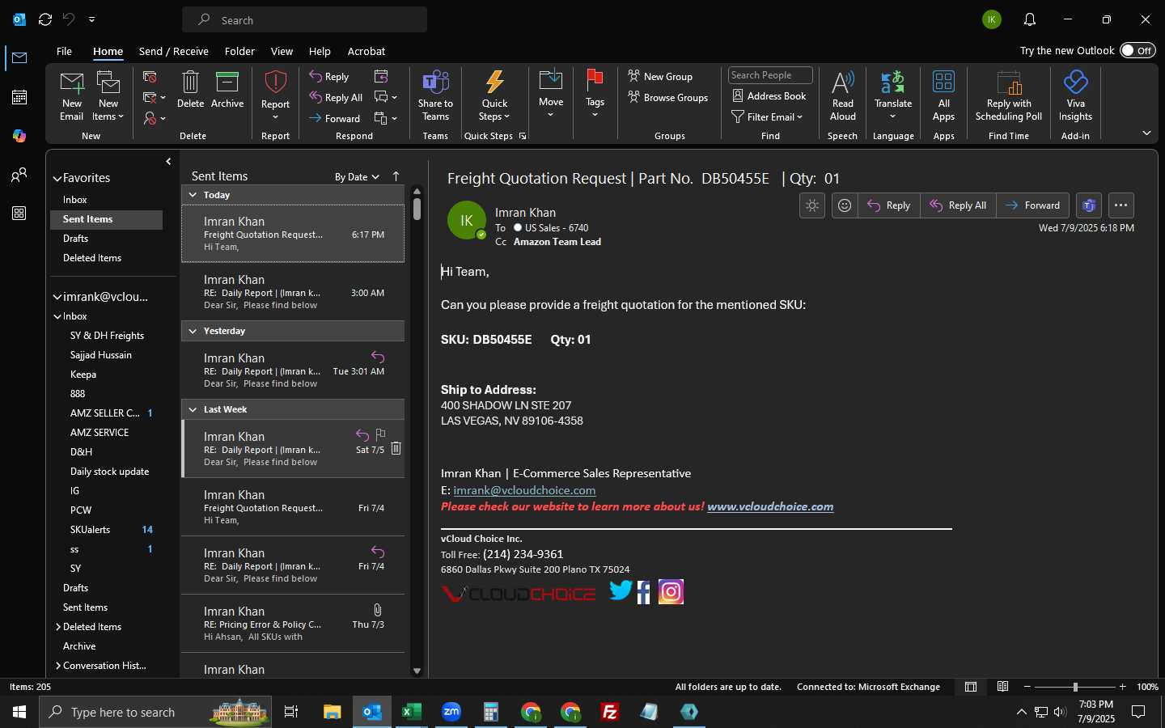This screenshot has width=1165, height=728.
Task: Open the www.vcloudchoice.com link
Action: coord(770,506)
